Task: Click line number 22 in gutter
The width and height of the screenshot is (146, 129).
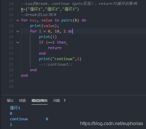Action: (11, 48)
